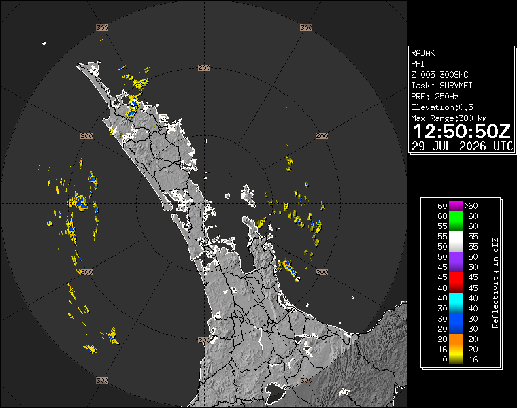Screen dimensions: 517x408
Task: Click the green 60 dBZ legend swatch
Action: click(456, 221)
